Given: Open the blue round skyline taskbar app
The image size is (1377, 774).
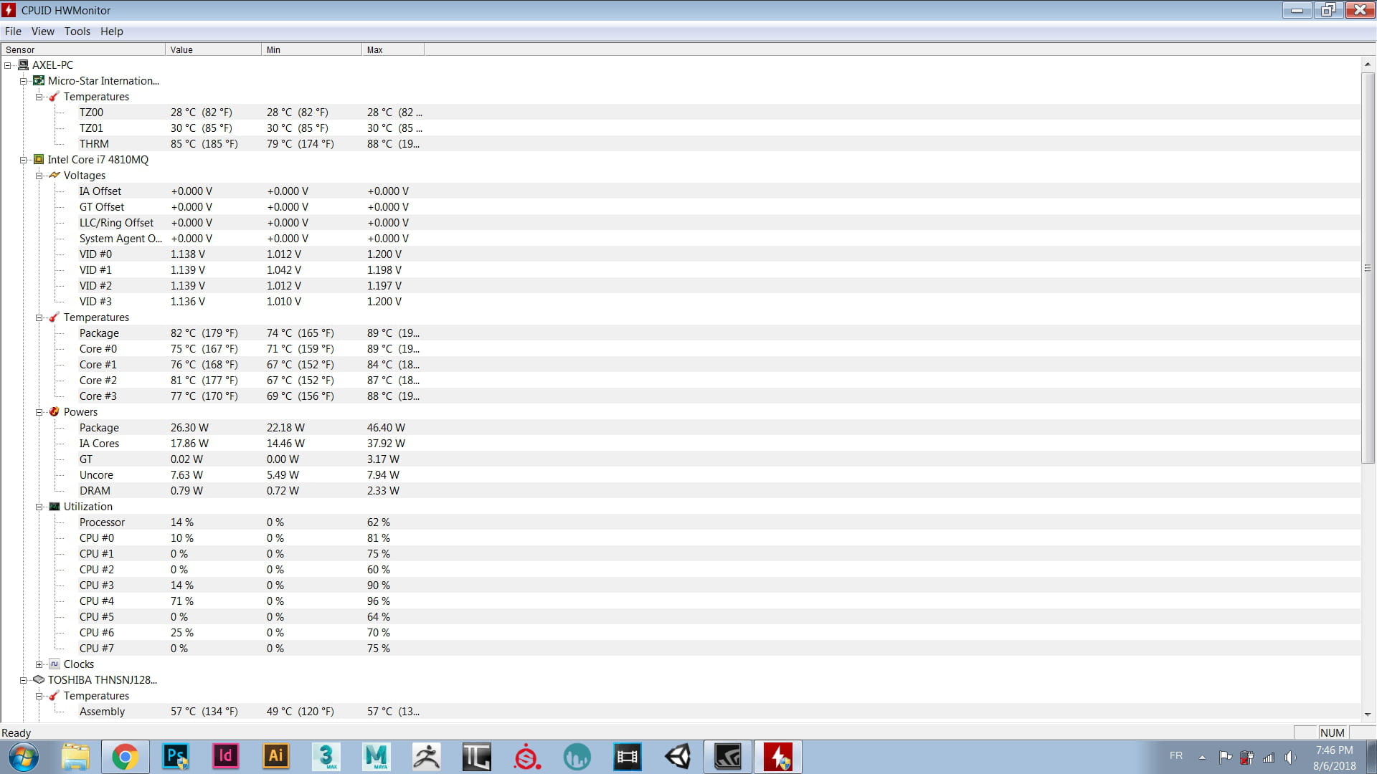Looking at the screenshot, I should 577,757.
